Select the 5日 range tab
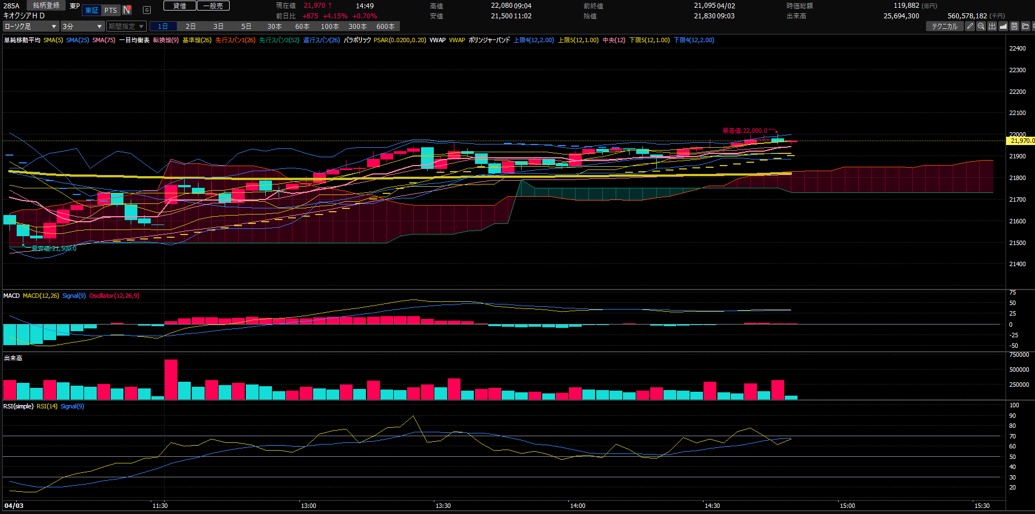1035x514 pixels. point(246,26)
